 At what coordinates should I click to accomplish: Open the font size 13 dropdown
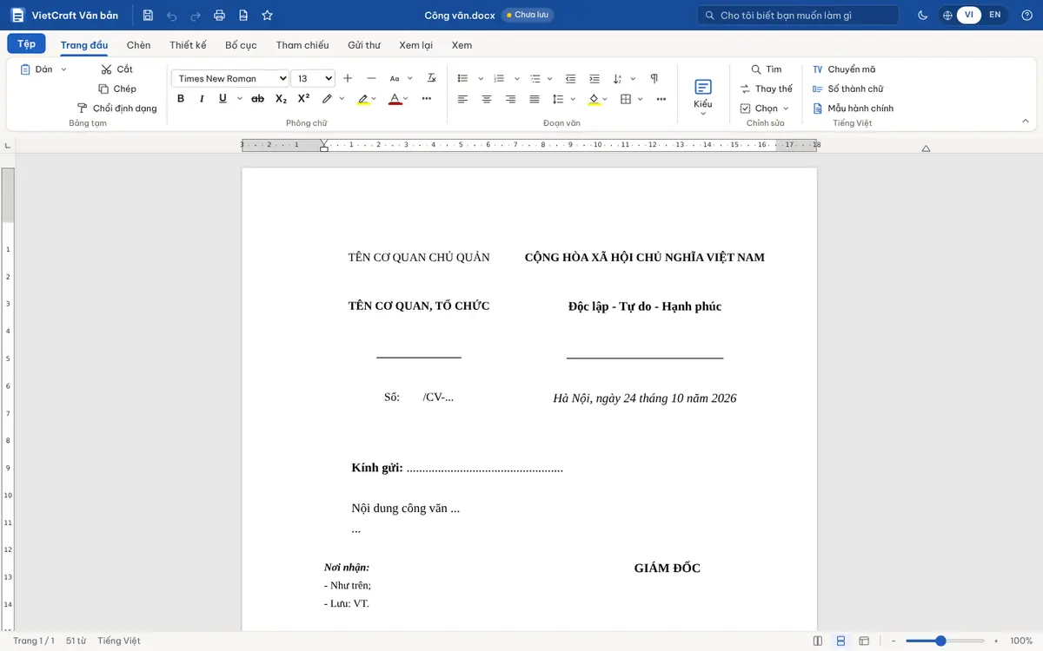click(313, 78)
